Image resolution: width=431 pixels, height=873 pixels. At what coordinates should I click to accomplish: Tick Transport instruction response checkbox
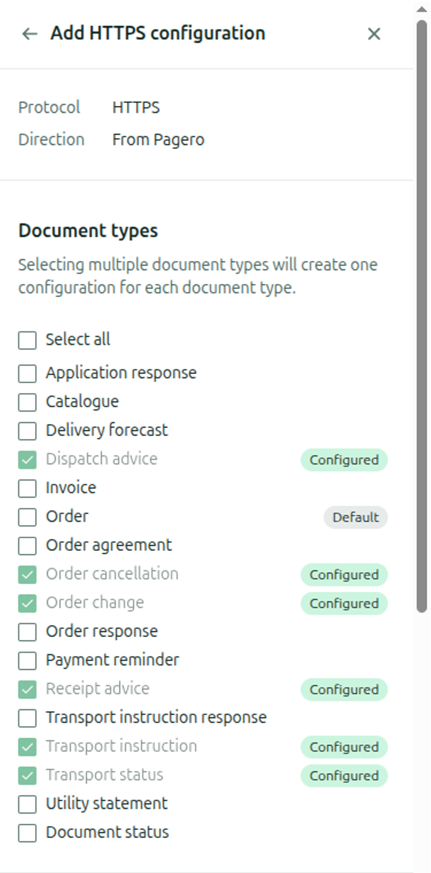[x=27, y=718]
